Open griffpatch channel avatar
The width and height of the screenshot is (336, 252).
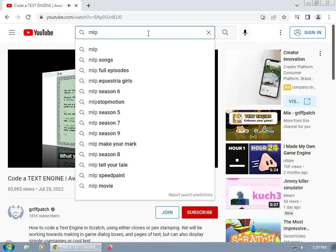pyautogui.click(x=16, y=212)
